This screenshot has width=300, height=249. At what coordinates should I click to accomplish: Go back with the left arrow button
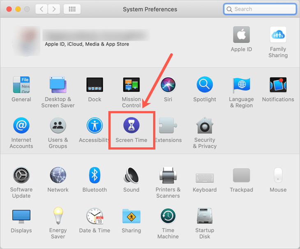(42, 9)
